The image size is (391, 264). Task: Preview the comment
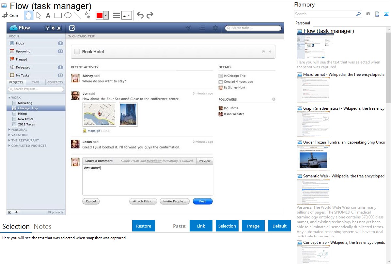tap(205, 161)
